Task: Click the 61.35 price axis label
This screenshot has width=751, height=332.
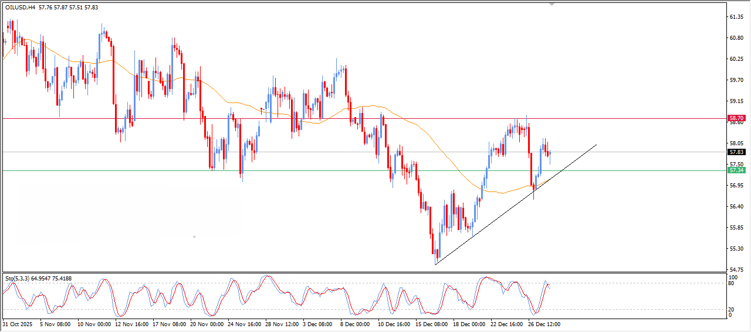Action: click(x=736, y=17)
